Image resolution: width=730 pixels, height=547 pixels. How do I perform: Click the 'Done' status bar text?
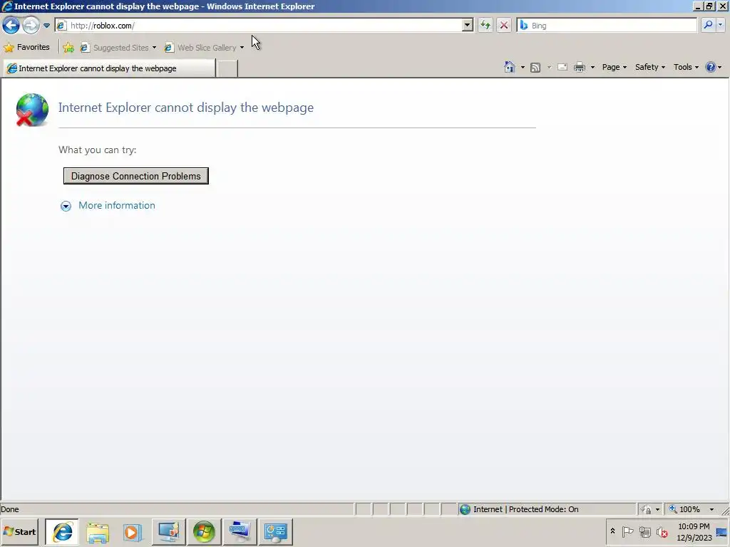10,509
